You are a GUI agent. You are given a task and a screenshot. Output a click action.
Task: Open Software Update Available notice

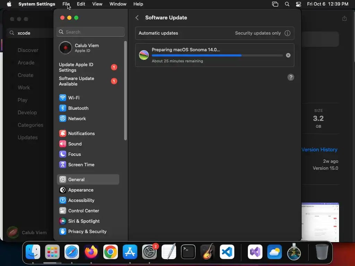(x=88, y=81)
